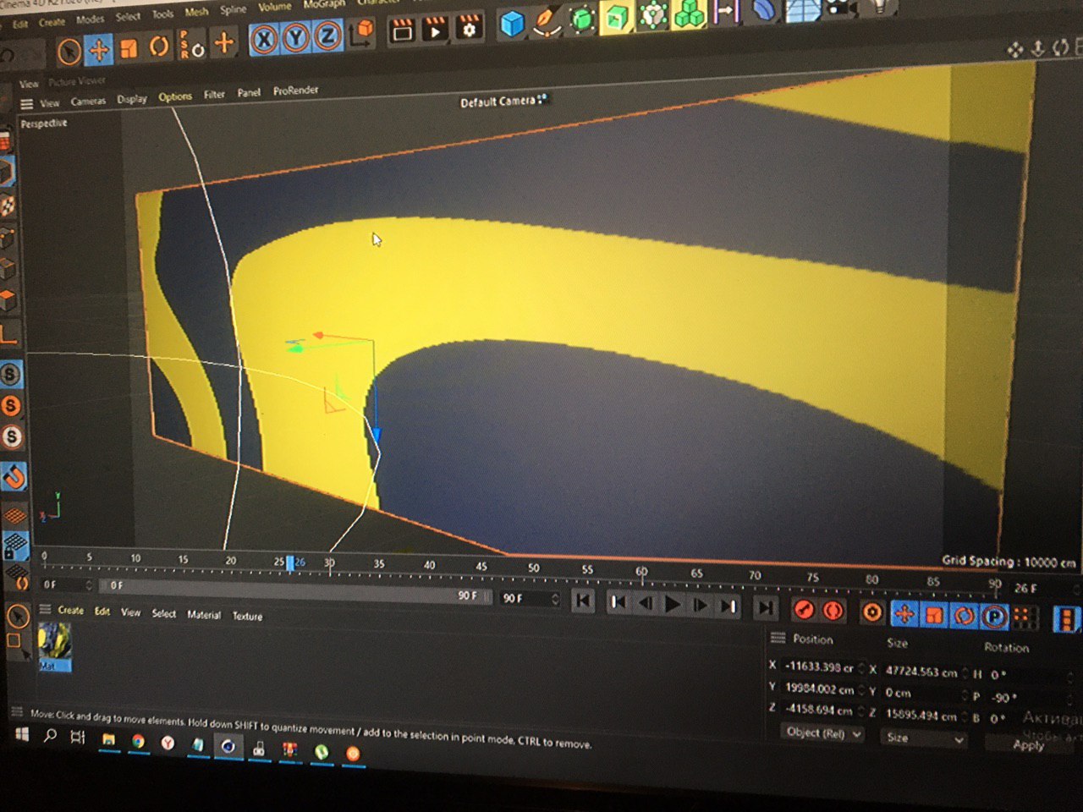Open the Material manager Texture menu

click(x=247, y=617)
